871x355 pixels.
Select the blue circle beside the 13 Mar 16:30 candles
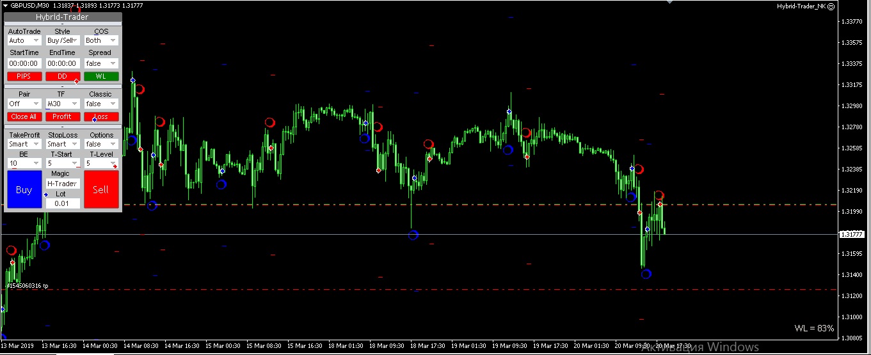[x=44, y=244]
